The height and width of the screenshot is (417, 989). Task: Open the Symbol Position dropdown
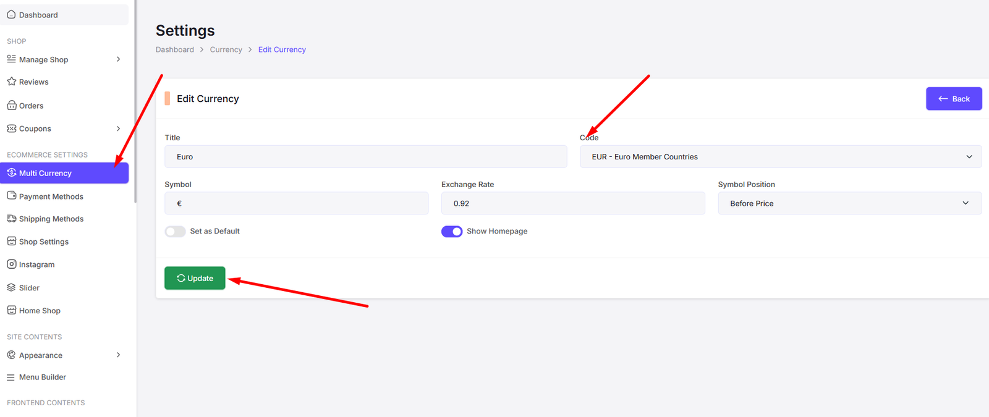[x=849, y=203]
